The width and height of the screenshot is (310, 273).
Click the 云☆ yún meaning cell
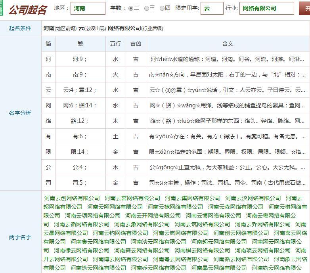point(228,90)
